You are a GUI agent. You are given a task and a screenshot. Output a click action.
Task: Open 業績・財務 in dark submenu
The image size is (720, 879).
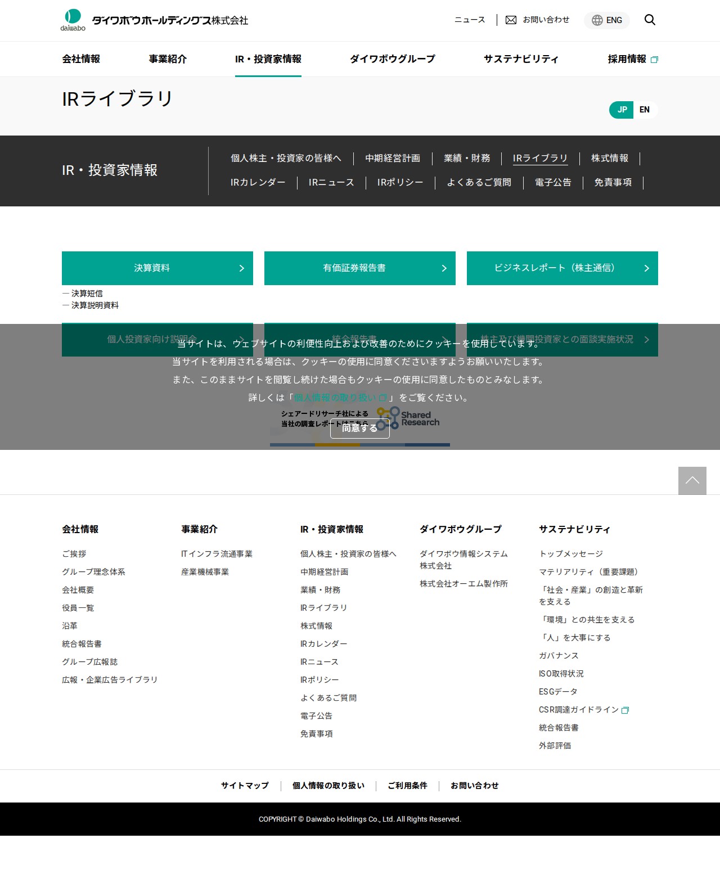[x=467, y=159]
